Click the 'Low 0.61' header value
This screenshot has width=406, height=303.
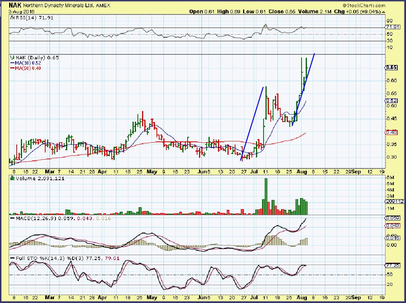point(254,12)
